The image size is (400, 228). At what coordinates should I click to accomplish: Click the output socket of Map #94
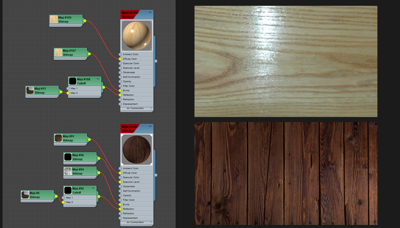[x=99, y=172]
